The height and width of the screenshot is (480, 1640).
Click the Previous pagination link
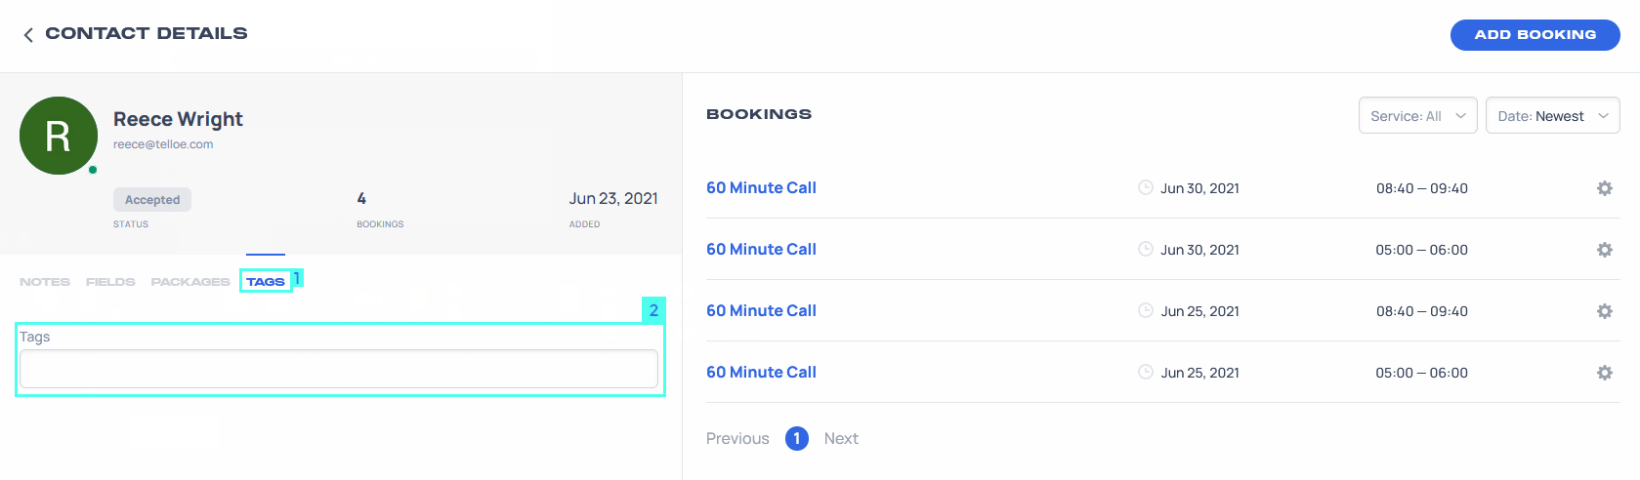coord(737,439)
